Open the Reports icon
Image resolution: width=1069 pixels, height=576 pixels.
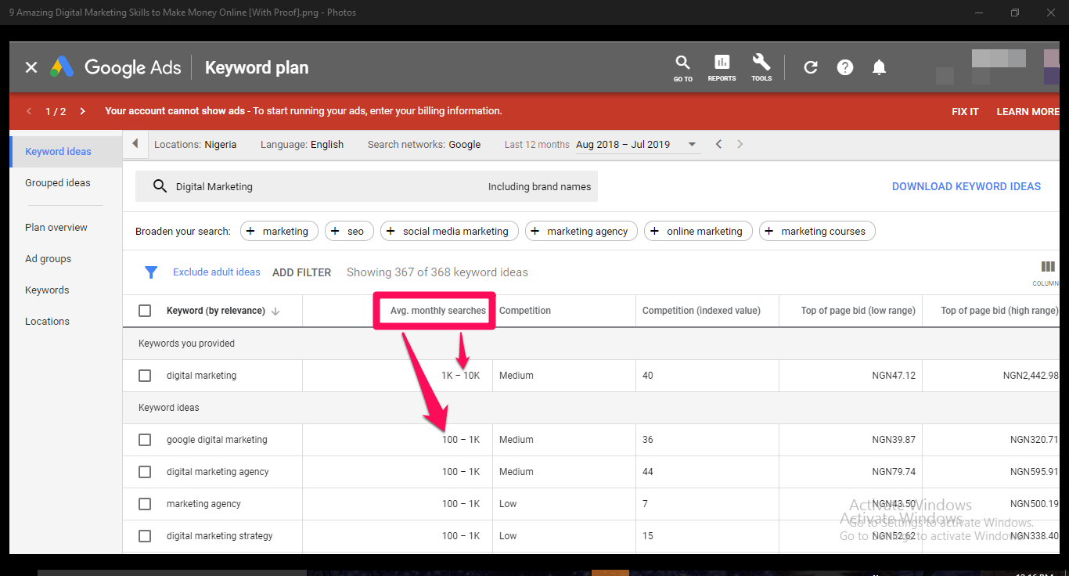[722, 67]
